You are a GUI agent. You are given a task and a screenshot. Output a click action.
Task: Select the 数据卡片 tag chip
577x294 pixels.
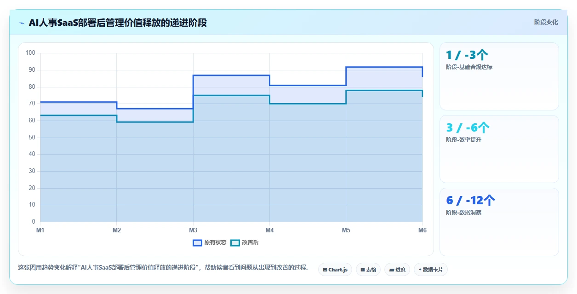point(431,270)
